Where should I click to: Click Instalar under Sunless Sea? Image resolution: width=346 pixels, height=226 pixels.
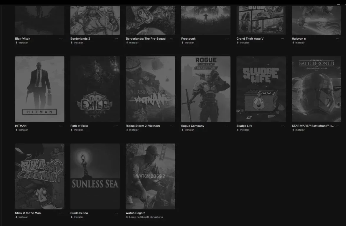point(77,217)
